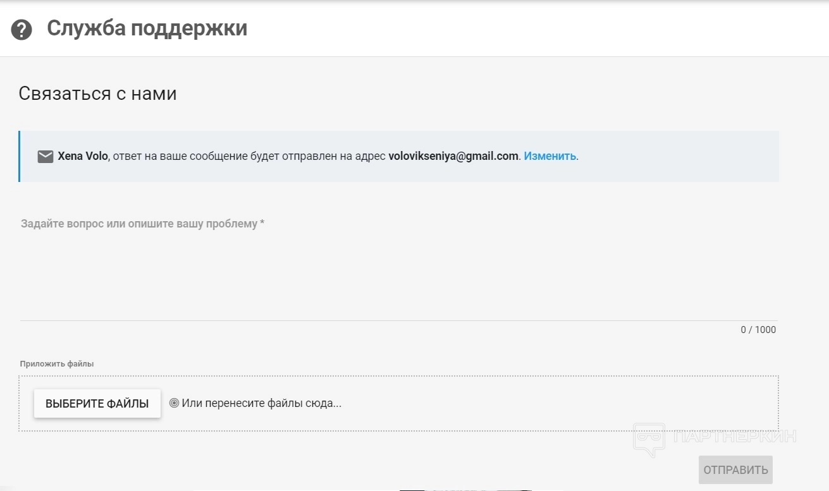
Task: Focus the question placeholder text field
Action: (398, 265)
